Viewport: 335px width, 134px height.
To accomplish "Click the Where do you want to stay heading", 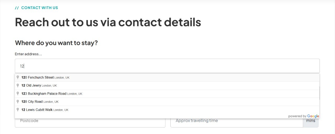I will pos(56,43).
